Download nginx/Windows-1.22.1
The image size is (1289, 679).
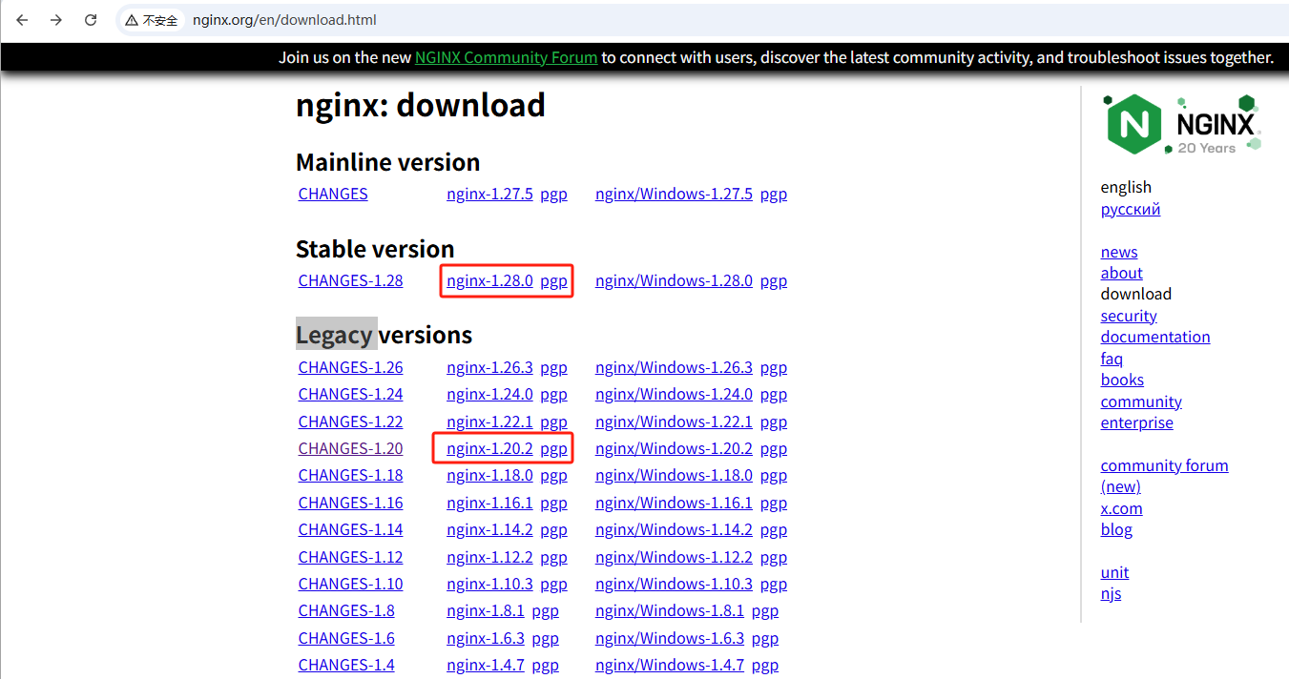[x=674, y=422]
